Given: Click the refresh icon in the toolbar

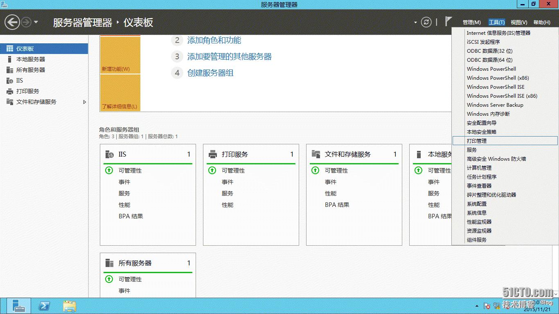Looking at the screenshot, I should pyautogui.click(x=426, y=22).
